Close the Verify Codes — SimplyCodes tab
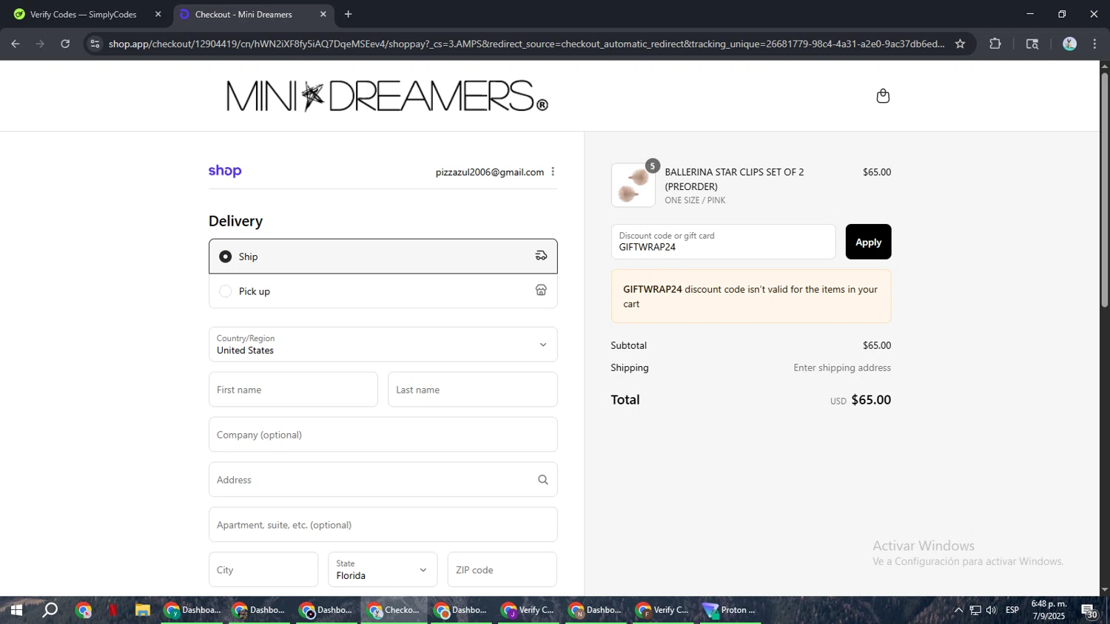This screenshot has height=624, width=1110. tap(158, 14)
